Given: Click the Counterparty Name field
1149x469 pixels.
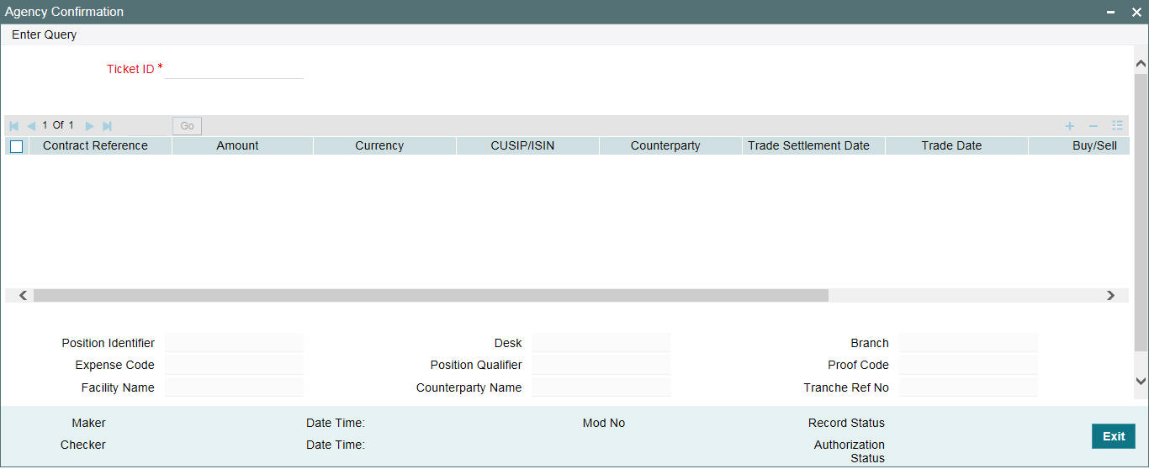Looking at the screenshot, I should [601, 387].
